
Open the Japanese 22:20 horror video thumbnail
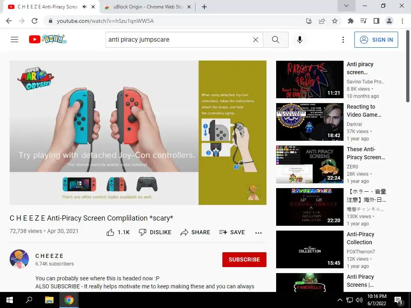tap(309, 207)
